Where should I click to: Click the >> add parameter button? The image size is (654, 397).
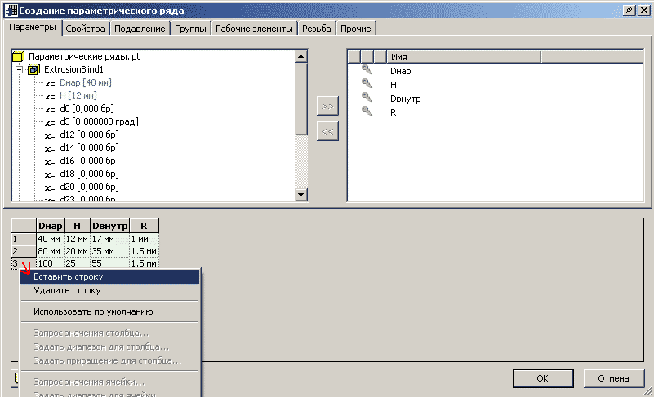[327, 106]
